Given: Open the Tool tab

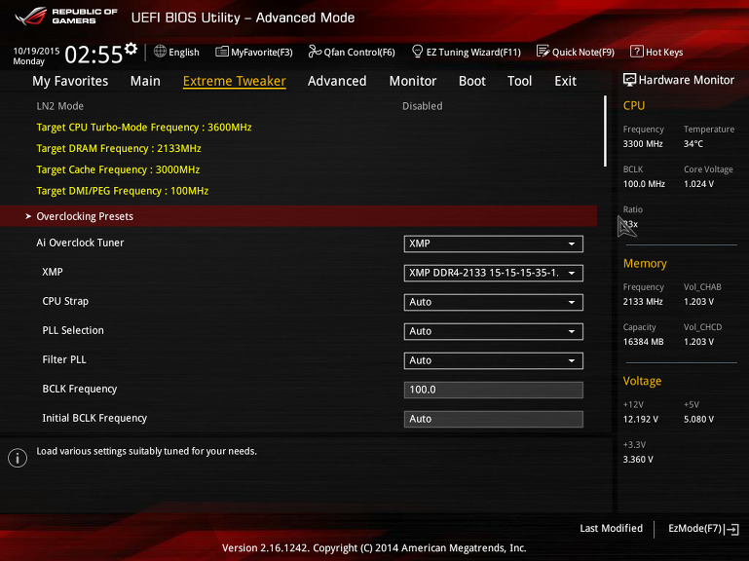Looking at the screenshot, I should pyautogui.click(x=520, y=81).
